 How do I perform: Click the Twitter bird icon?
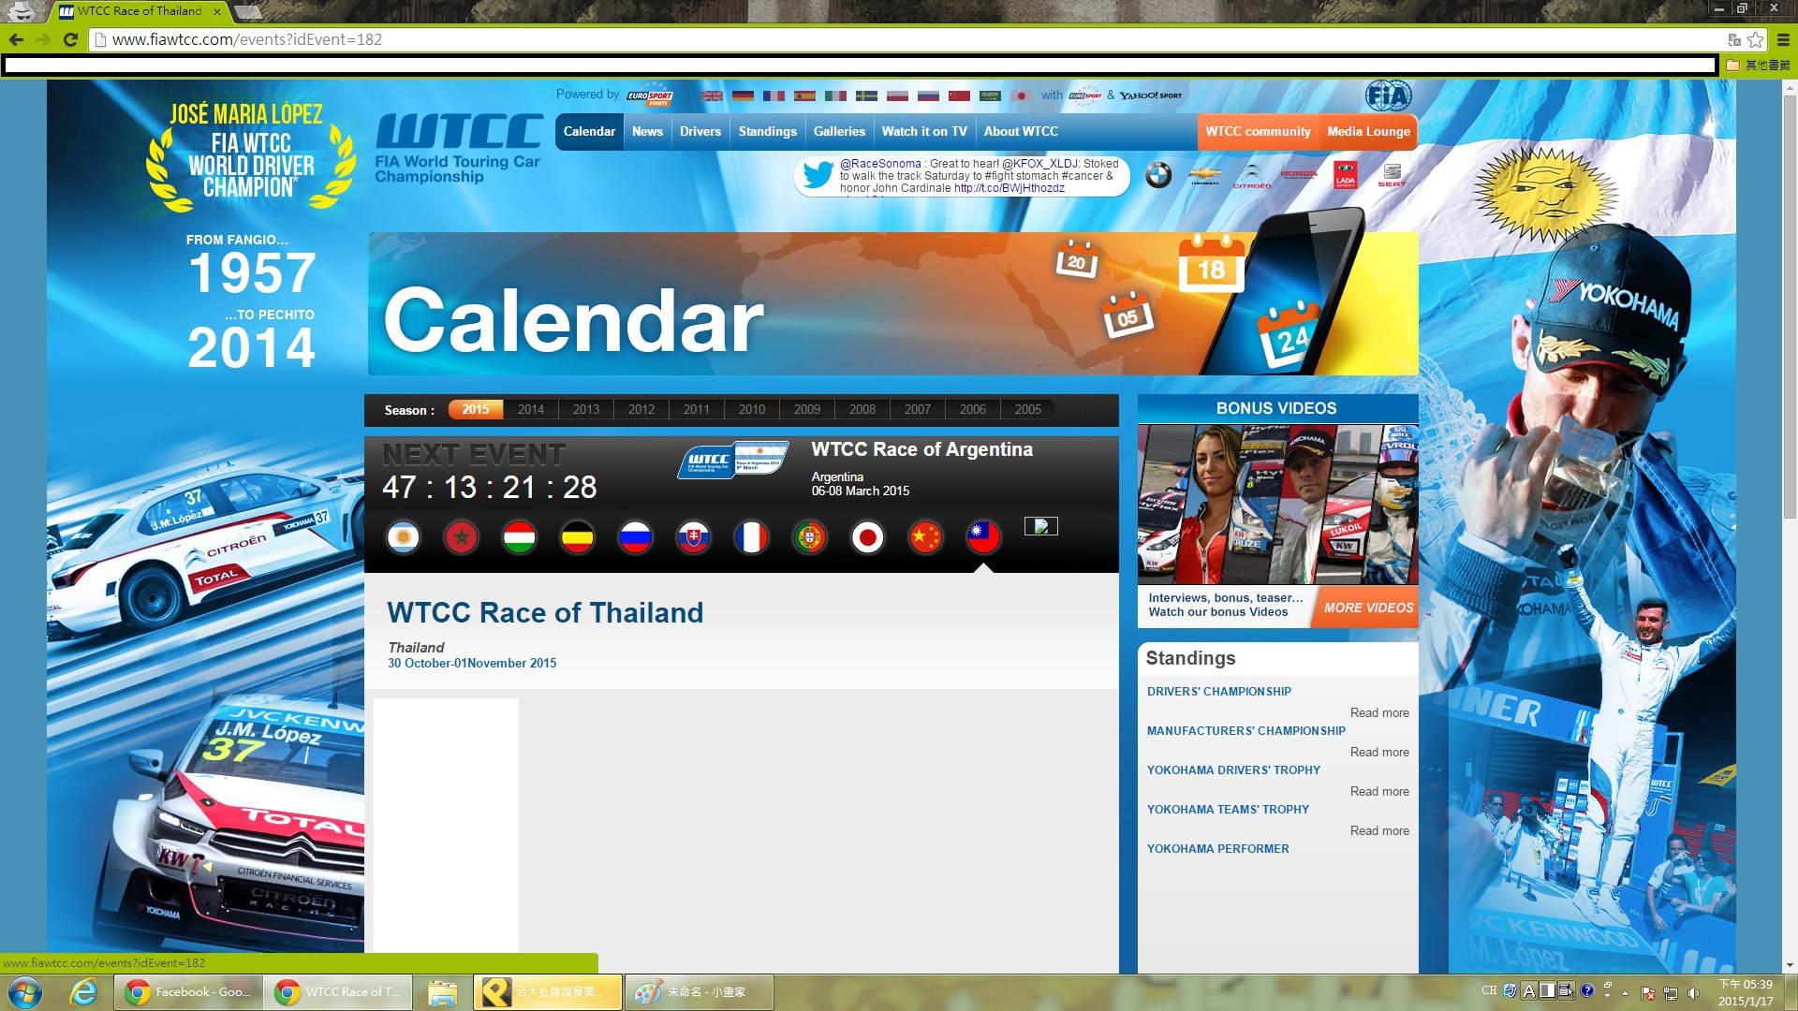pyautogui.click(x=817, y=175)
